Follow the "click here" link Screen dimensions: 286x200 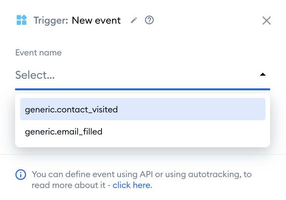click(131, 185)
